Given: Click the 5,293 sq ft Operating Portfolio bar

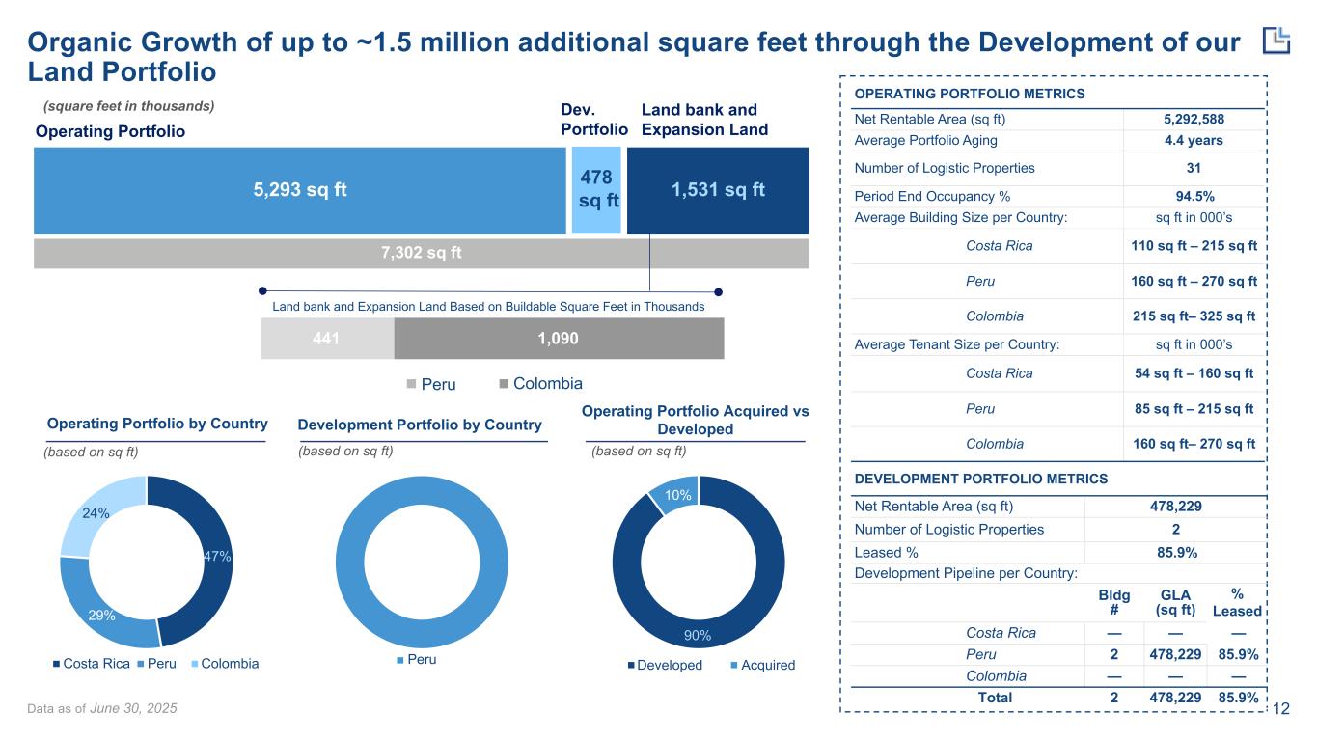Looking at the screenshot, I should click(299, 191).
